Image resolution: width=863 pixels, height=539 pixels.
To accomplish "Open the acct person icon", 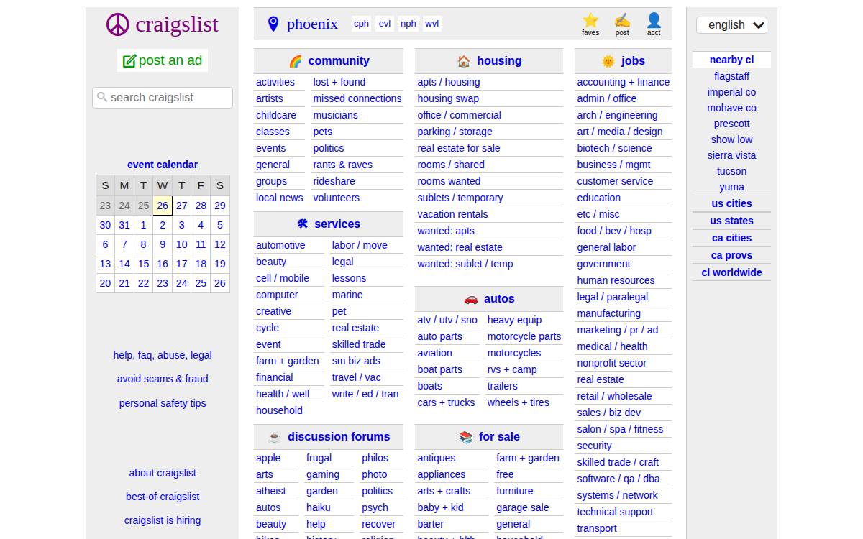I will pyautogui.click(x=654, y=20).
